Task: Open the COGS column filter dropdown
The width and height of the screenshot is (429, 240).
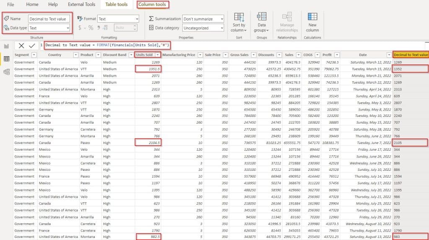Action: pos(317,55)
